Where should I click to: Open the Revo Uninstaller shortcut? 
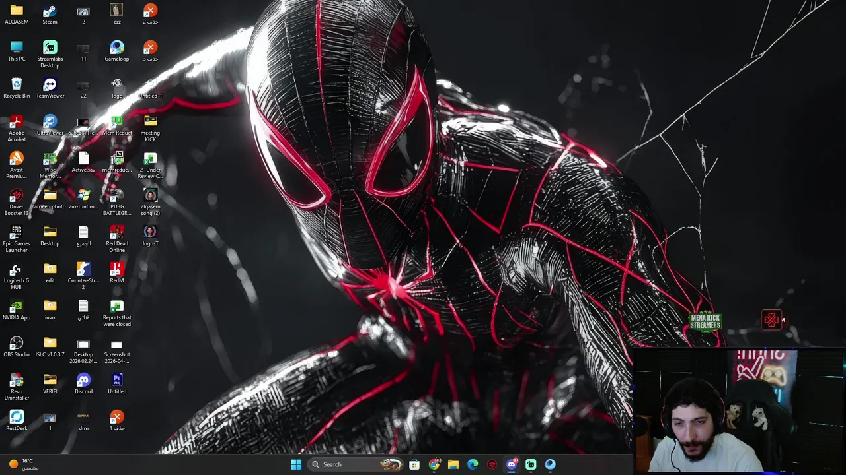(x=17, y=387)
